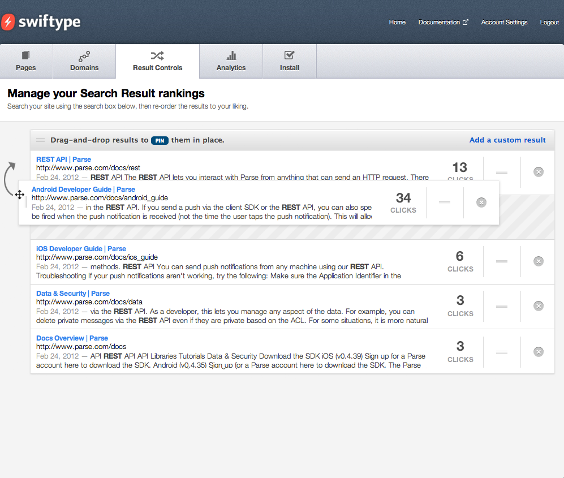Open the Analytics tab
The image size is (564, 478).
point(231,61)
